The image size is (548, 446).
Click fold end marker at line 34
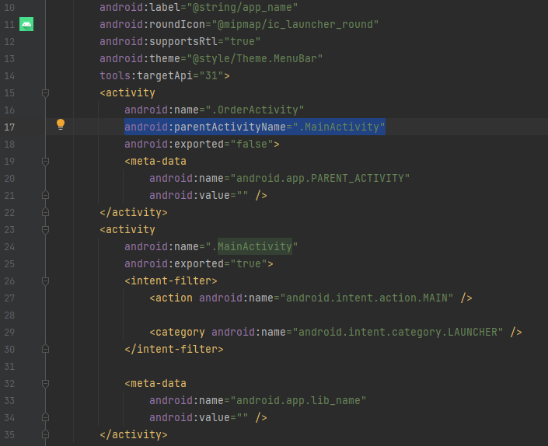(x=45, y=418)
